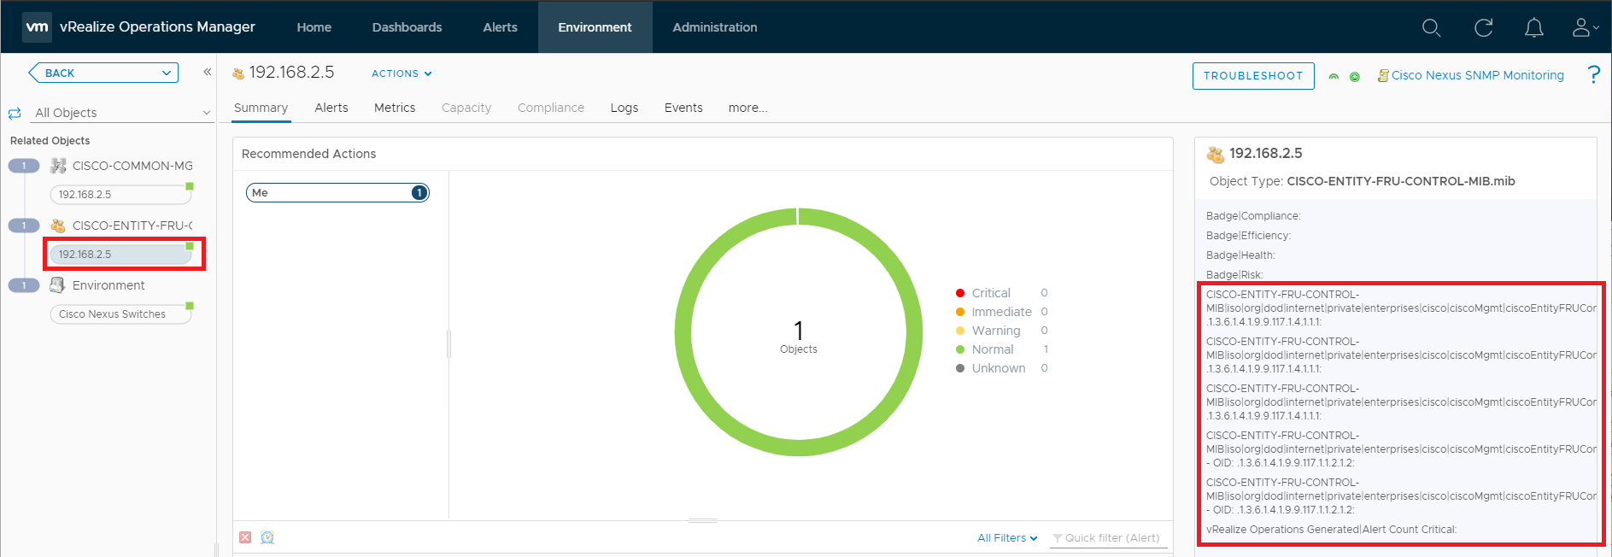Open the Cisco Nexus SNMP Monitoring link
Viewport: 1612px width, 557px height.
point(1477,75)
